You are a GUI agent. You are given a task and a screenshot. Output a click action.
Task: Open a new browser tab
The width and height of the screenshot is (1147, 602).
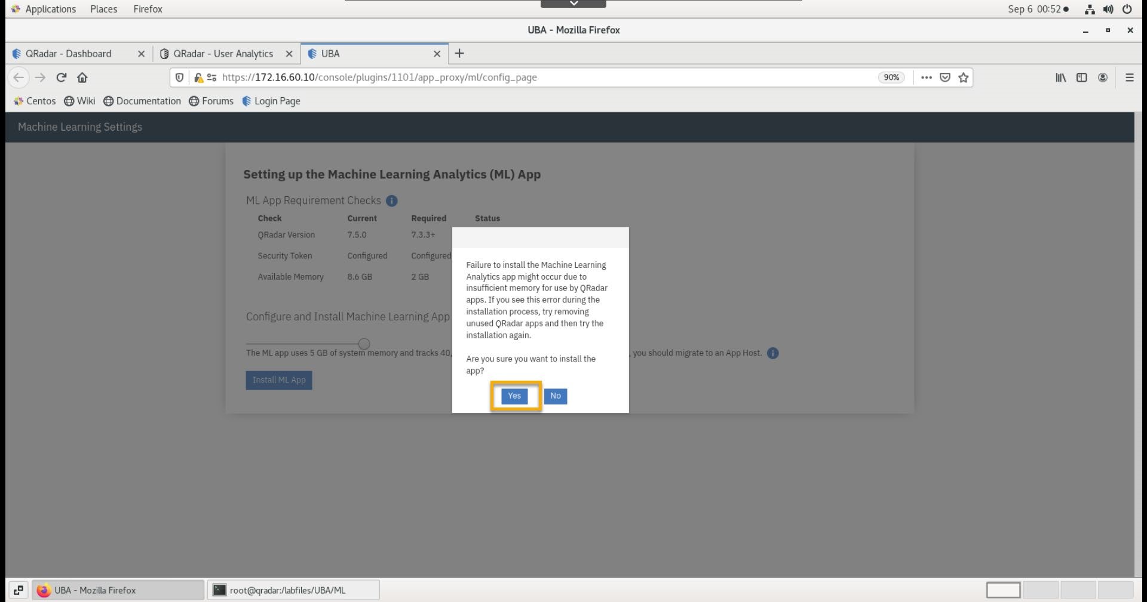(459, 54)
